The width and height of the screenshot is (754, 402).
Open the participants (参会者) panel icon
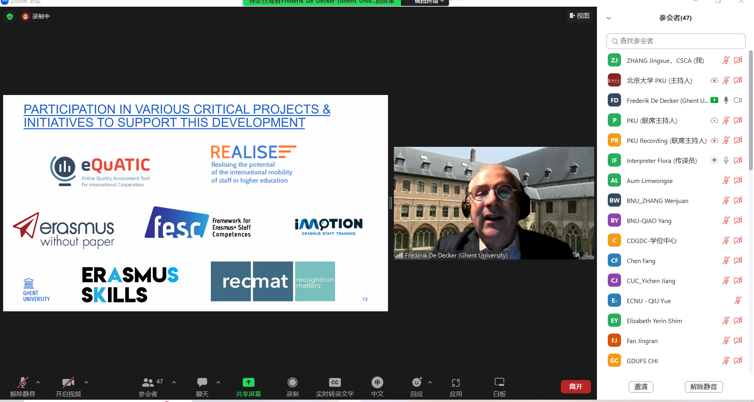click(x=148, y=382)
